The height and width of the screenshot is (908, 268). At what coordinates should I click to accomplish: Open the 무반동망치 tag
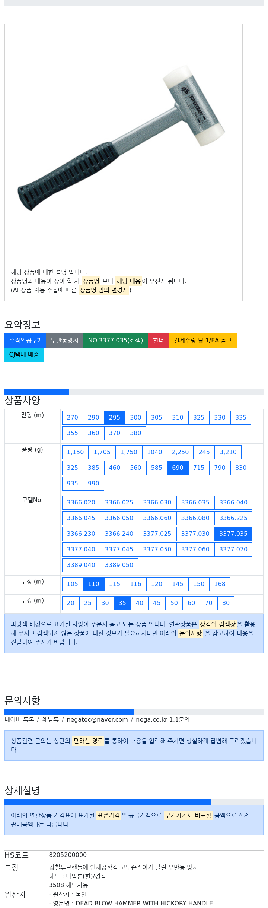tap(64, 341)
